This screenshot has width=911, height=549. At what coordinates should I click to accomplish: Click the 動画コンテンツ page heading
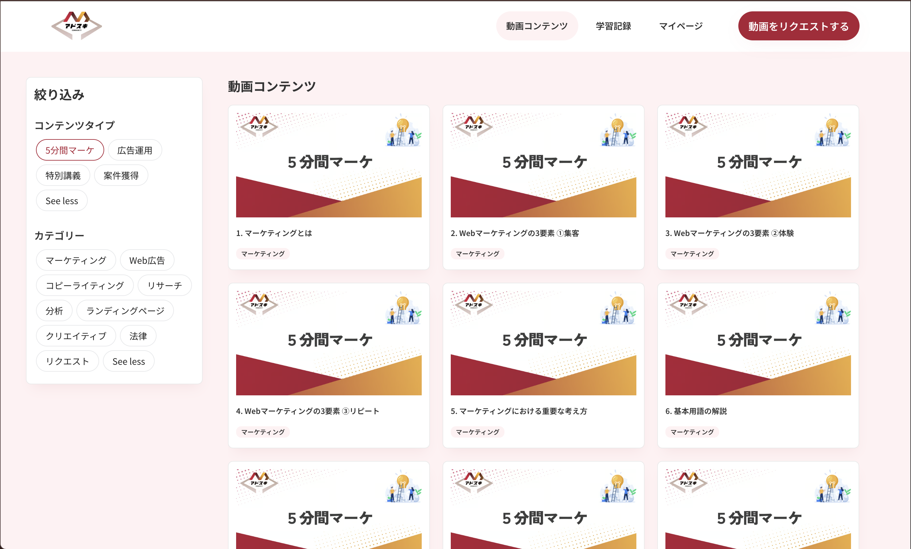coord(272,86)
